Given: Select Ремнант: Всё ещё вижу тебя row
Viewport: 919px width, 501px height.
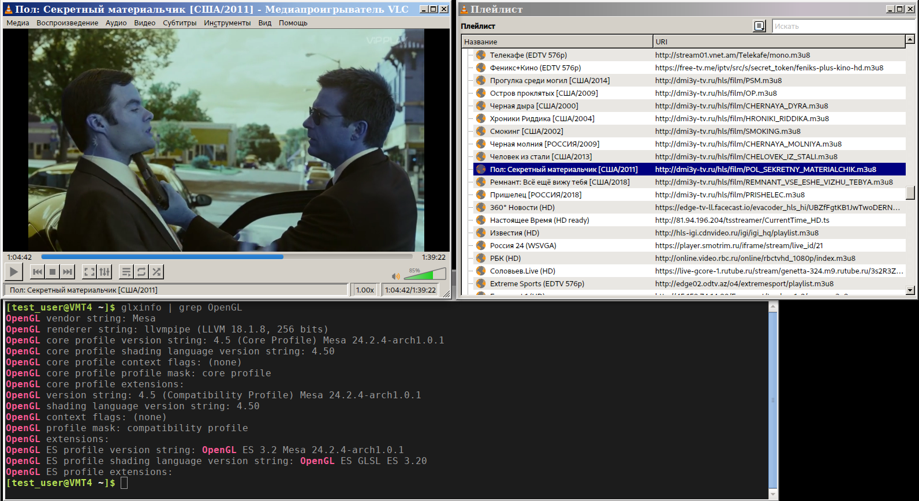Looking at the screenshot, I should pos(689,182).
